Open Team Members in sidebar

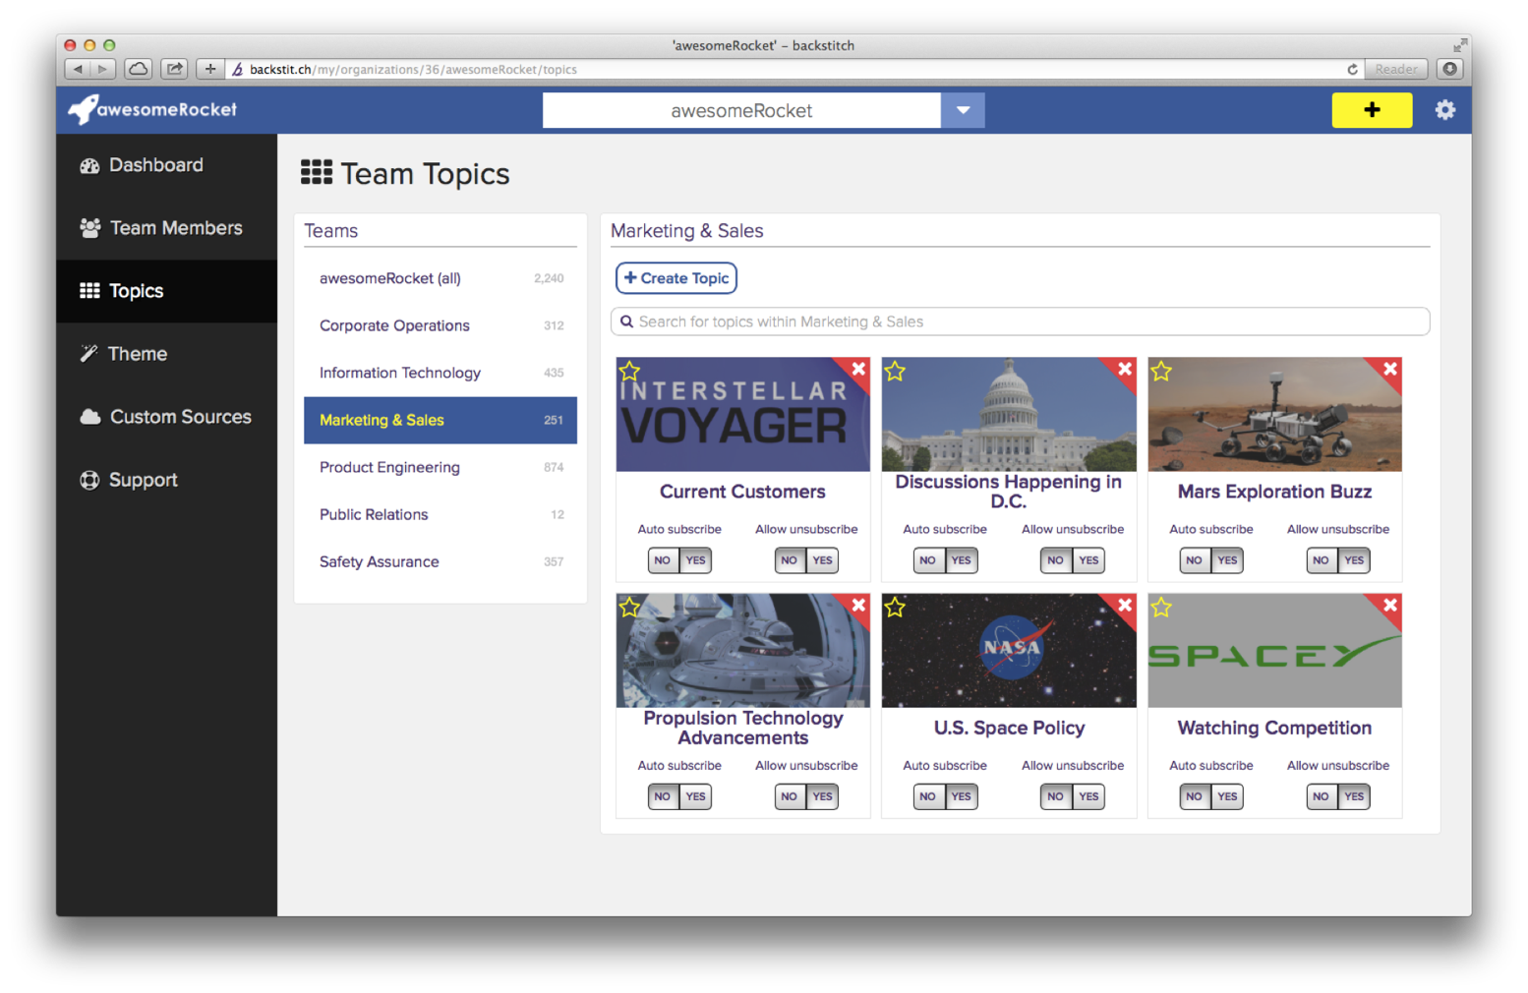point(166,228)
